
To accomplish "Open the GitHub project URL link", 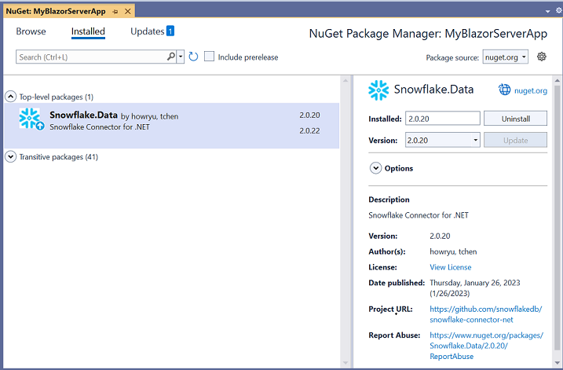I will click(486, 314).
